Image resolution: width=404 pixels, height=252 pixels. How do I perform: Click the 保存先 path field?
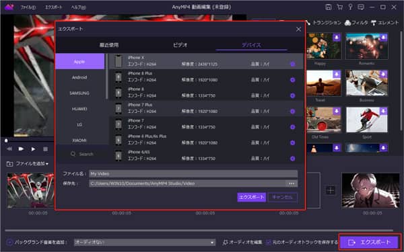[187, 183]
